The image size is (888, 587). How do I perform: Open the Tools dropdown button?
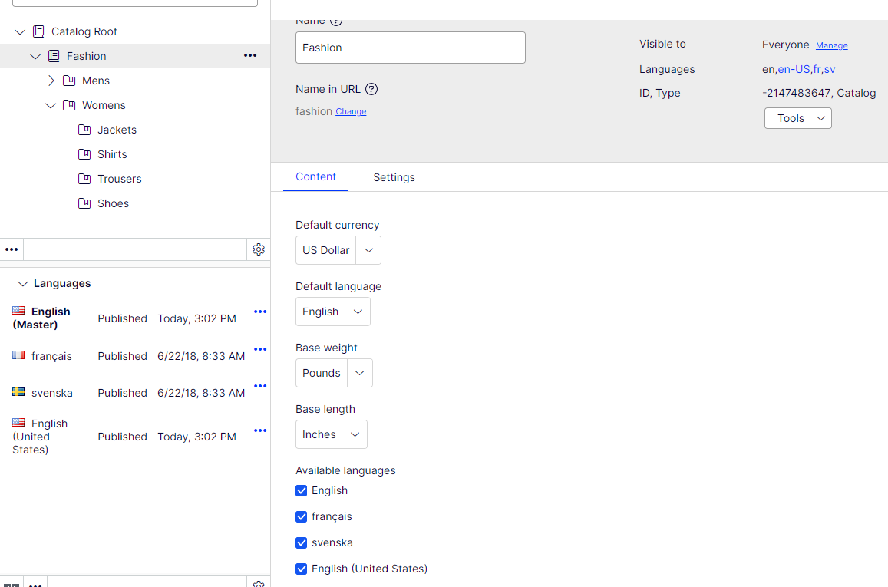[x=797, y=118]
